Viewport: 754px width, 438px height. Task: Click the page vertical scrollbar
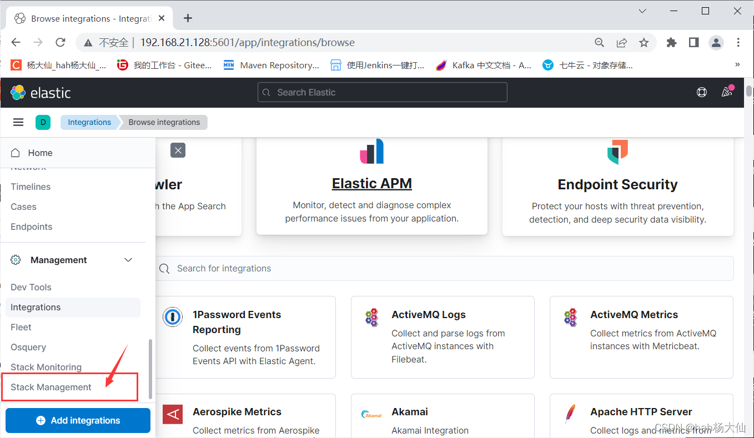click(749, 92)
